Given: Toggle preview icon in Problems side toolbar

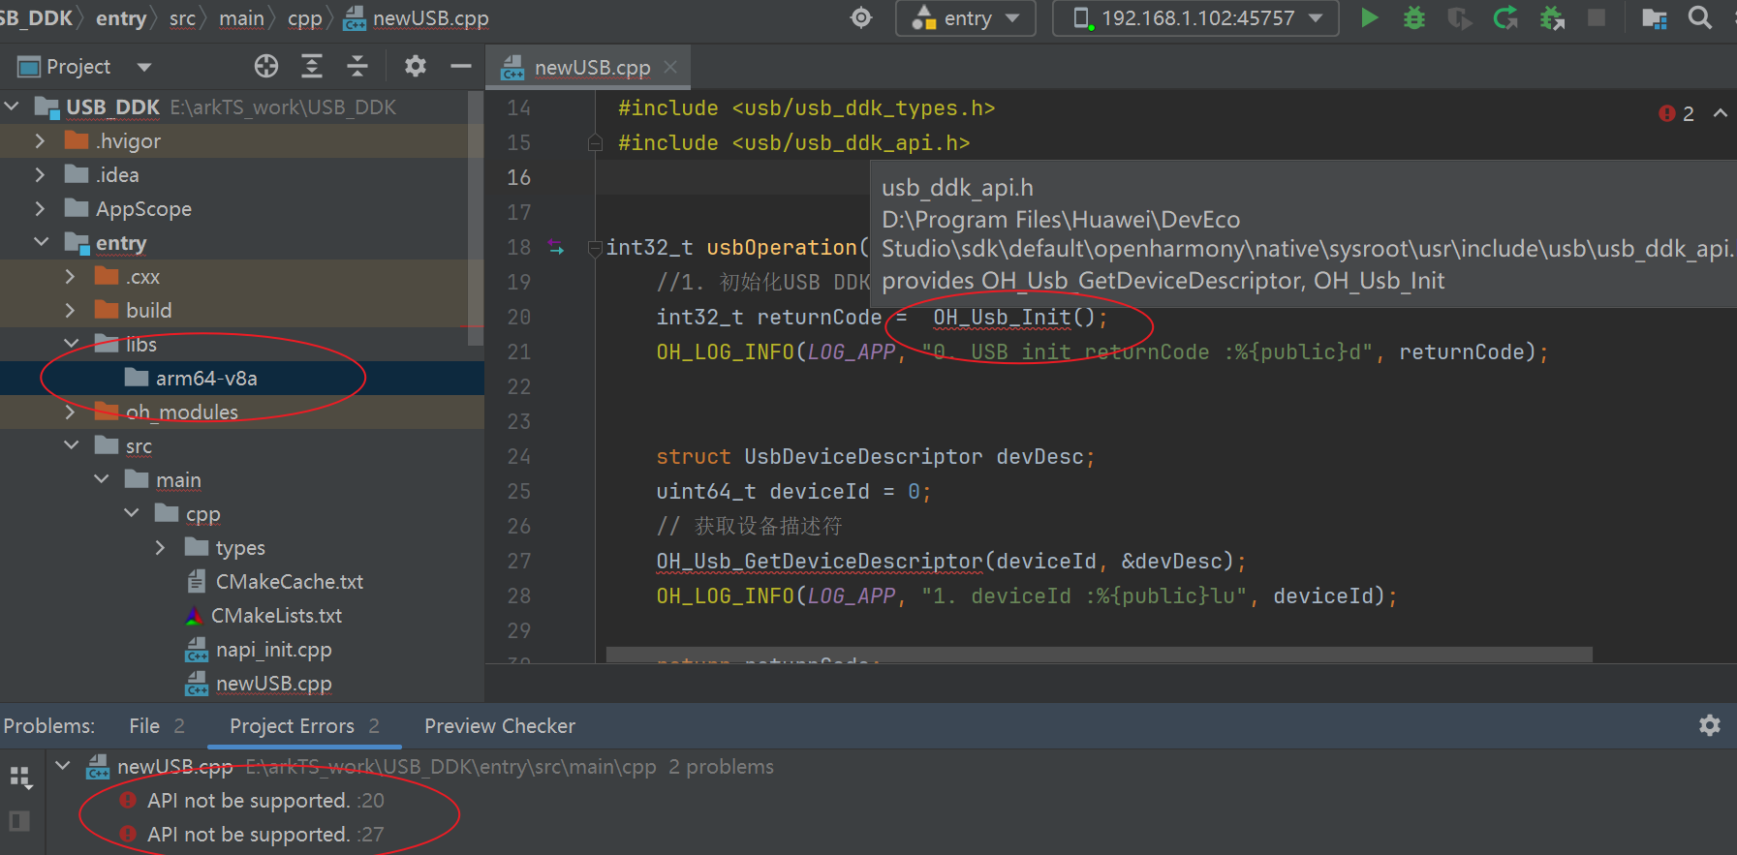Looking at the screenshot, I should click(19, 821).
